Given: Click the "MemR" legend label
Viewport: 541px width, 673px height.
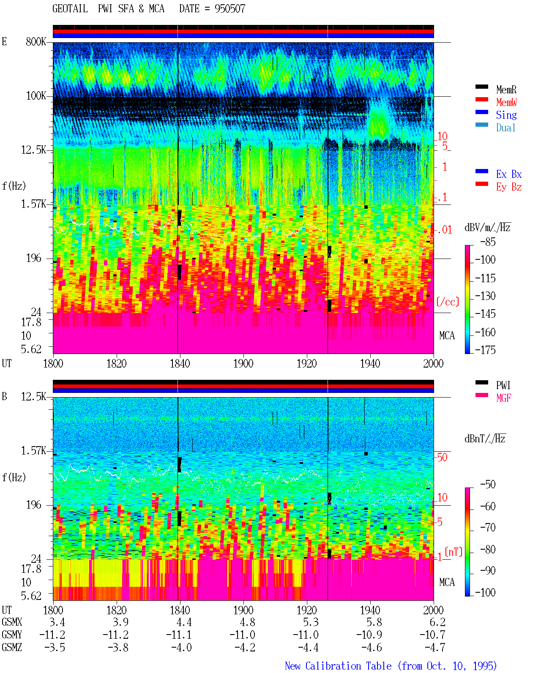Looking at the screenshot, I should (506, 90).
